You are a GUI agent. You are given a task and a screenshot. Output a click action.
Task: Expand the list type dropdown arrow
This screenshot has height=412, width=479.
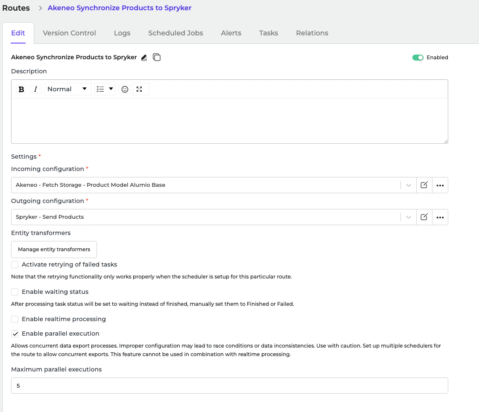click(x=111, y=89)
